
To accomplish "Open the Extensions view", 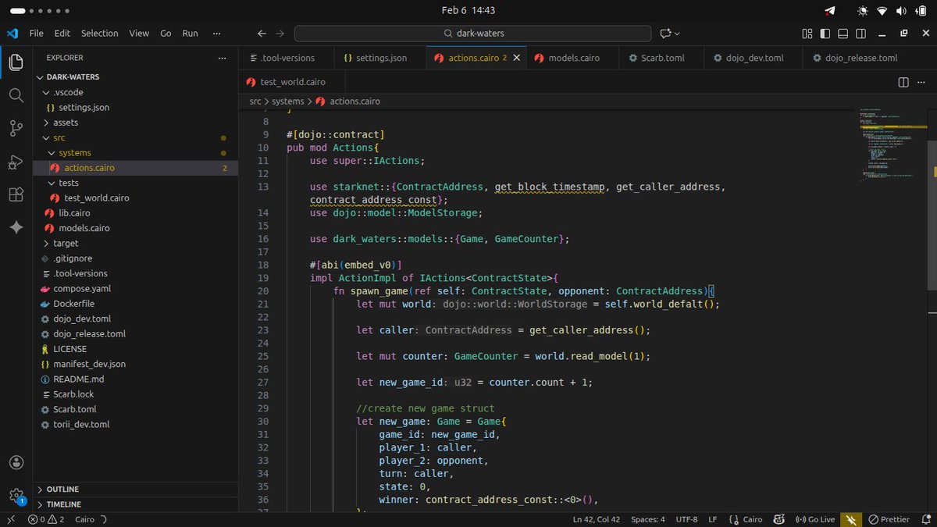I will tap(16, 195).
